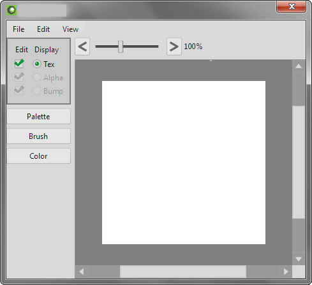This screenshot has width=312, height=285.
Task: Click the zoom out left arrow button
Action: 82,47
